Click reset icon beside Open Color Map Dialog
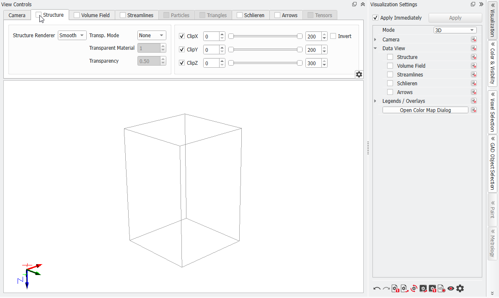The image size is (499, 298). pos(474,110)
